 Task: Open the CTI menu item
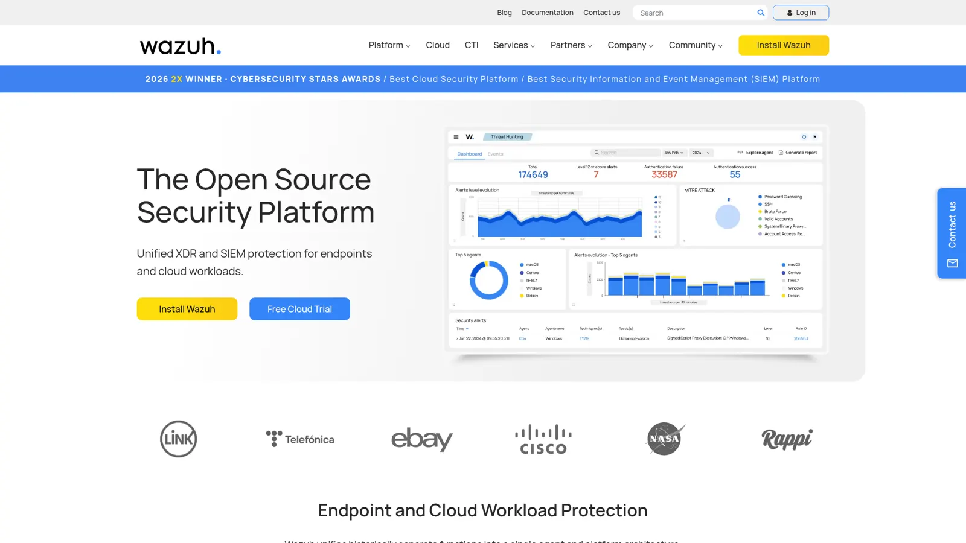472,45
